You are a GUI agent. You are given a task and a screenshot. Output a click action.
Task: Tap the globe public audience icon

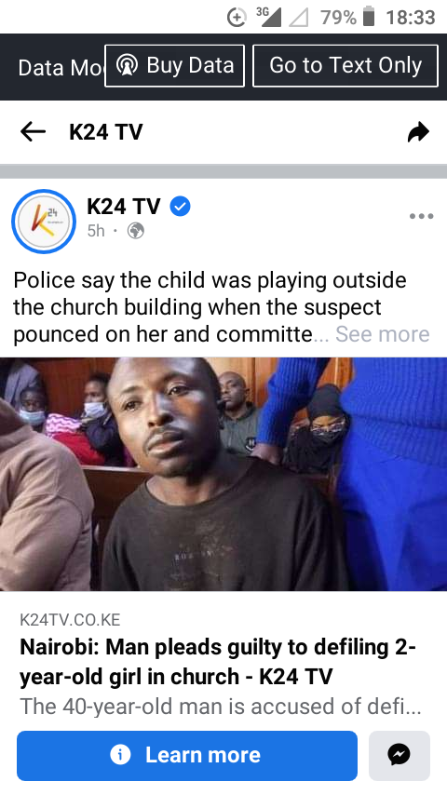[135, 231]
